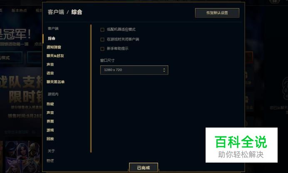Viewport: 288px width, 173px height.
Task: Open client 声音 settings
Action: click(50, 65)
